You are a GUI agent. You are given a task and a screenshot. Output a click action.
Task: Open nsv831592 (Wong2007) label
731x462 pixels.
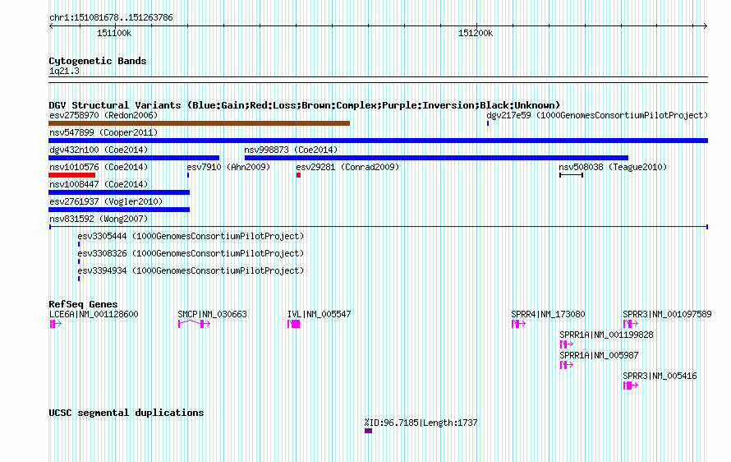click(99, 219)
